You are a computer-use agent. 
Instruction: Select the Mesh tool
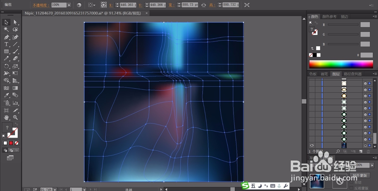point(6,88)
